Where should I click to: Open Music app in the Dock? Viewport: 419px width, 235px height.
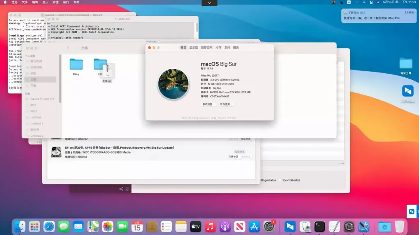[x=210, y=227]
